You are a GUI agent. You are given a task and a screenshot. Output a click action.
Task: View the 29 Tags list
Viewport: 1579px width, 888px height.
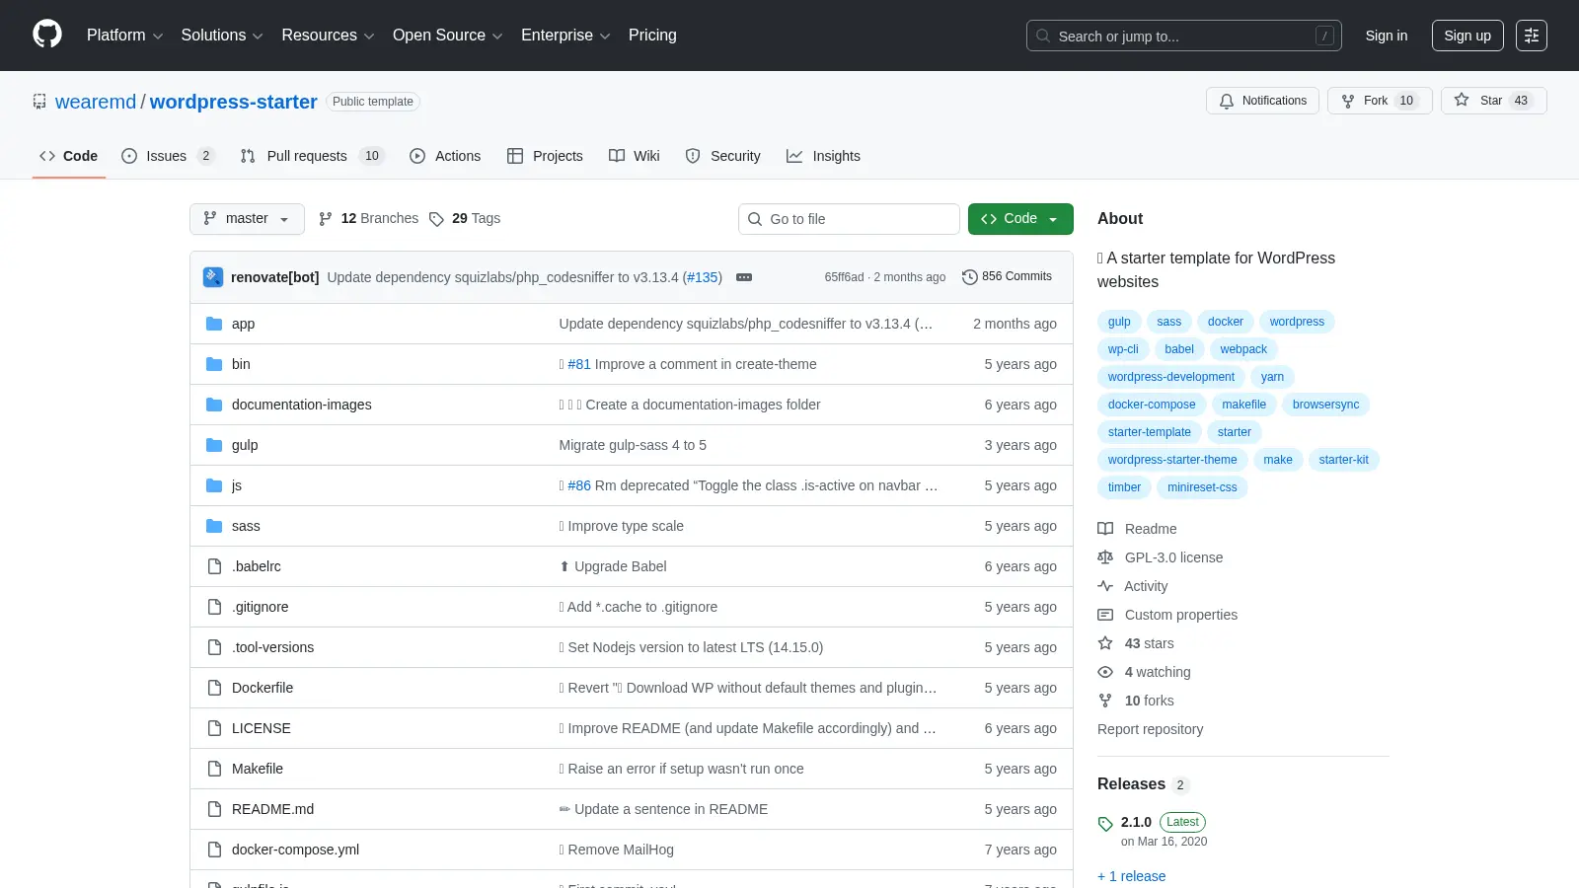[x=465, y=219]
